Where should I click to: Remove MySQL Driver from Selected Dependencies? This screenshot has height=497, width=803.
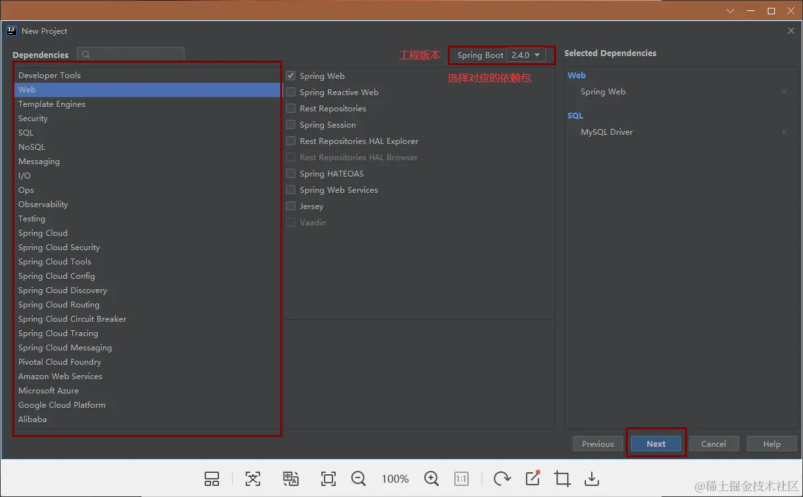tap(784, 132)
